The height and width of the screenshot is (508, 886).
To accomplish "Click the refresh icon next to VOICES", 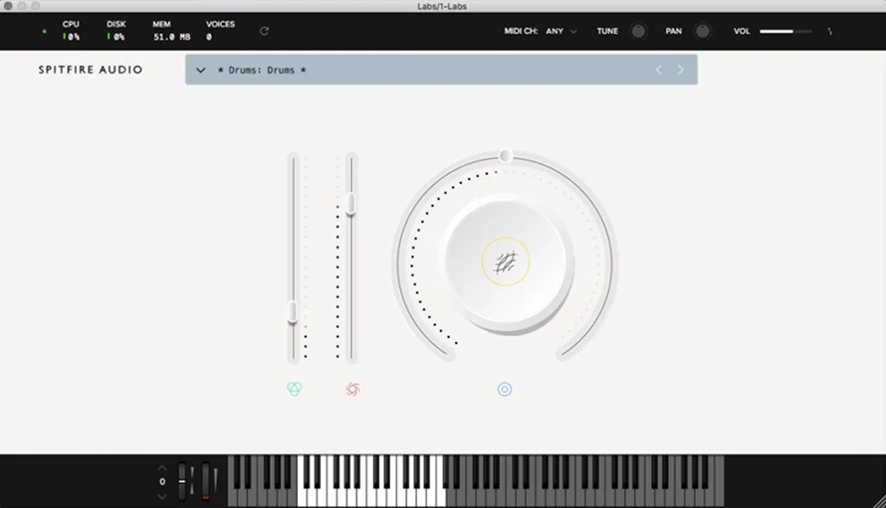I will (x=264, y=31).
